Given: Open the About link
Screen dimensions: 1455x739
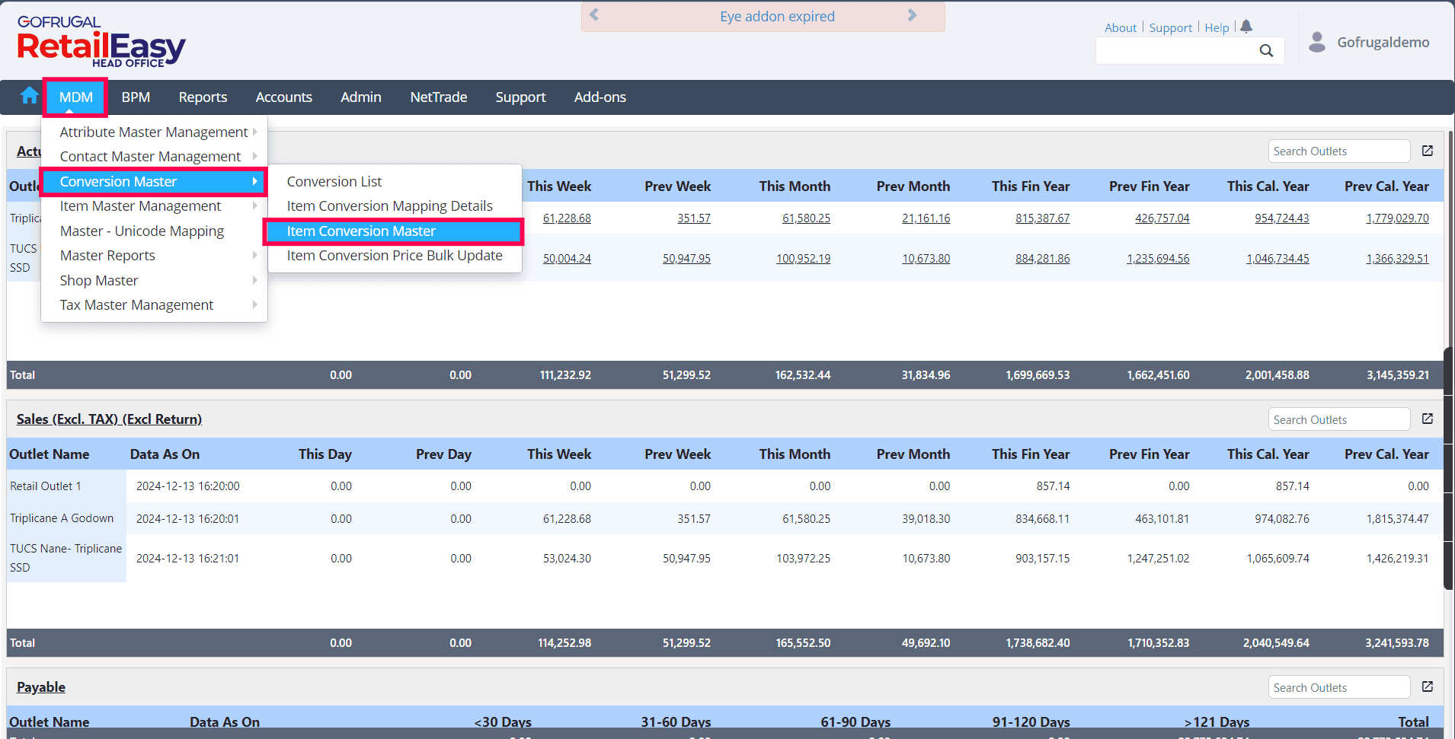Looking at the screenshot, I should 1121,27.
